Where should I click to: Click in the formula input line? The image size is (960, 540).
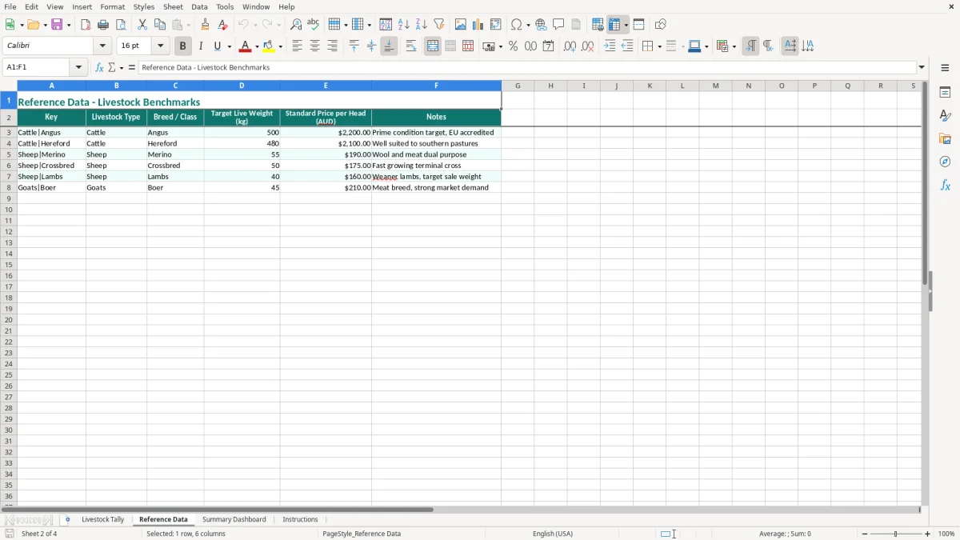tap(528, 68)
